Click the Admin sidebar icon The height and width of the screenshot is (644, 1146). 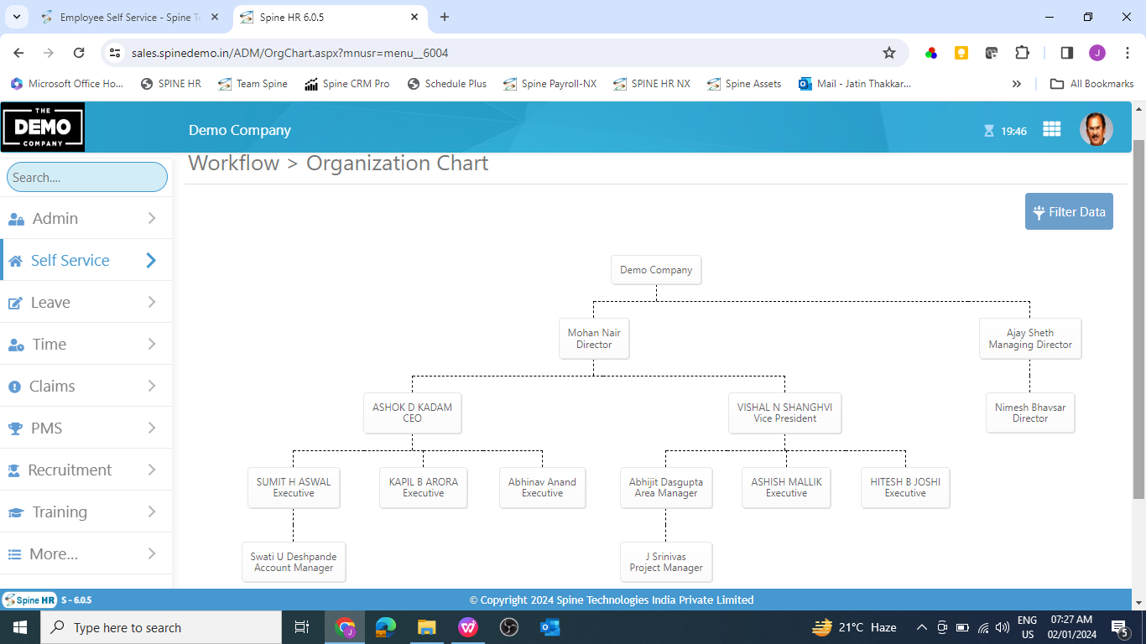[16, 219]
